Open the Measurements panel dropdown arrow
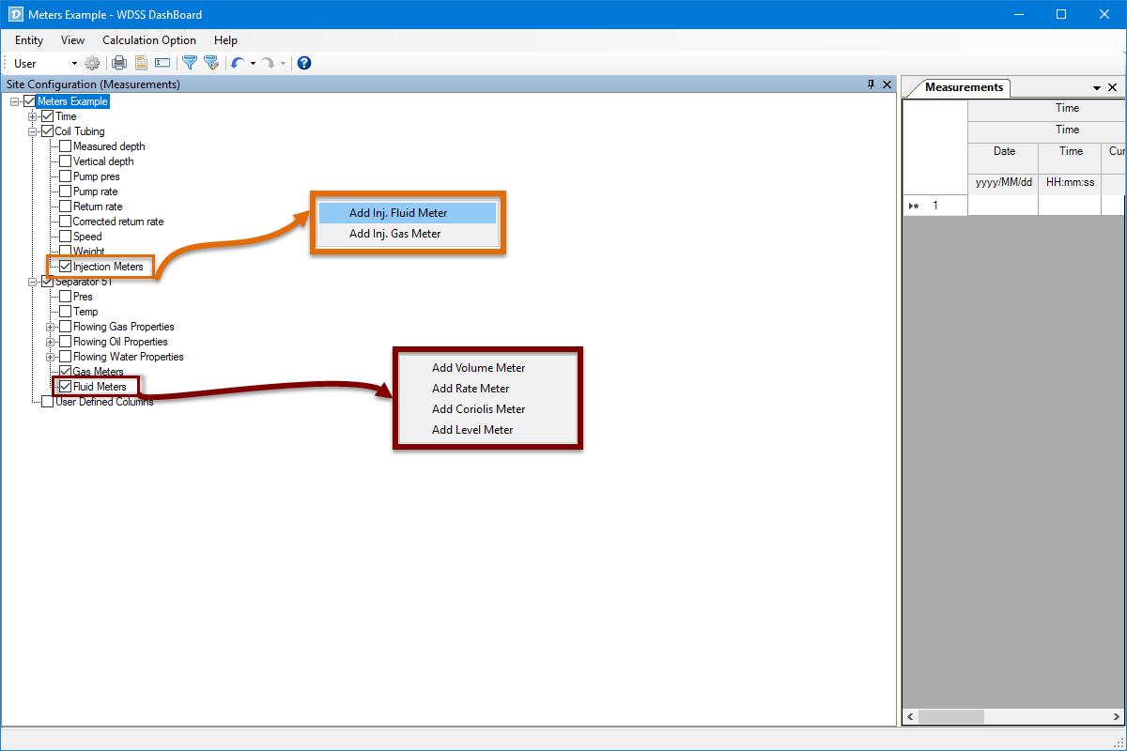Screen dimensions: 1127x751 pos(1097,87)
